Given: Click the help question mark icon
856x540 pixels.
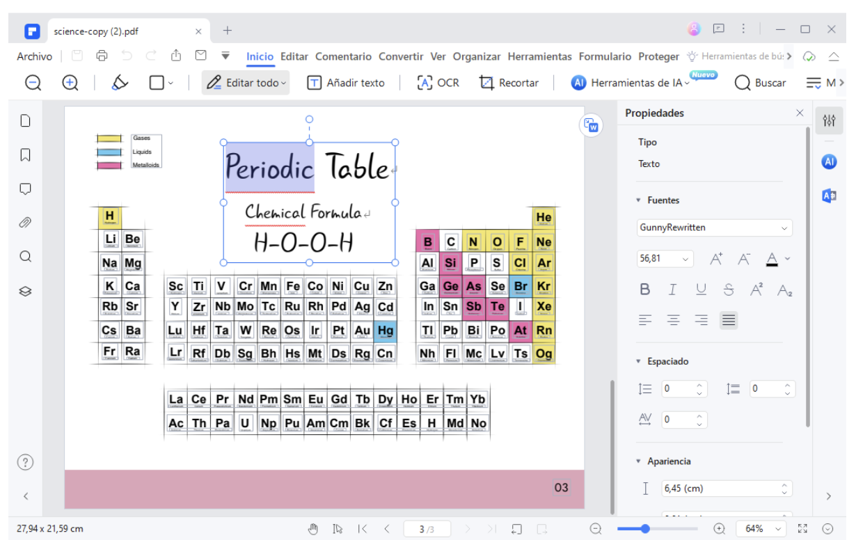Looking at the screenshot, I should [26, 461].
